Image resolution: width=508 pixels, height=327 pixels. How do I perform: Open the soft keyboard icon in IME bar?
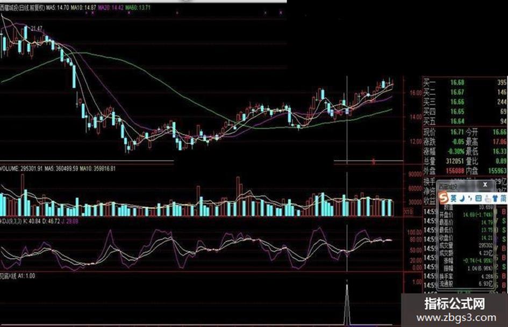[x=478, y=198]
